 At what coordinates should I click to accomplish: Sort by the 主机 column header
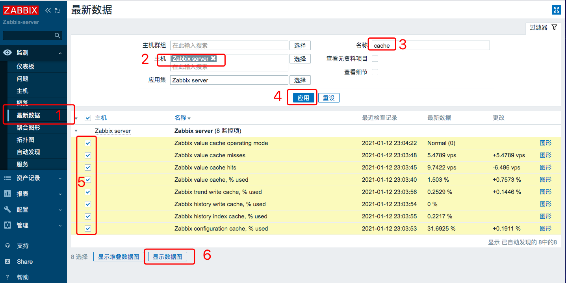(101, 118)
